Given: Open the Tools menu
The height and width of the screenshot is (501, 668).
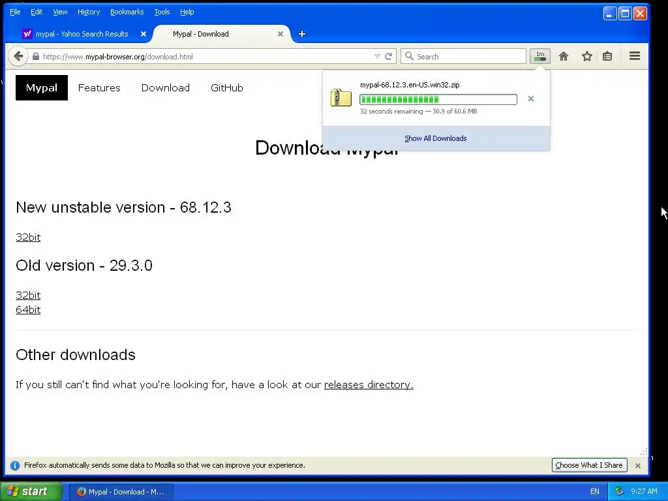Looking at the screenshot, I should coord(162,12).
